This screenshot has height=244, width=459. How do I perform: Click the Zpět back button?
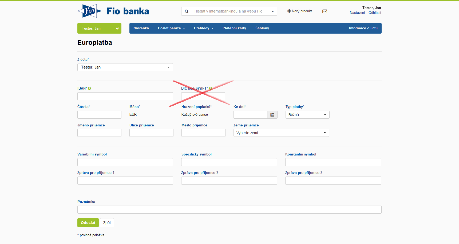click(107, 223)
